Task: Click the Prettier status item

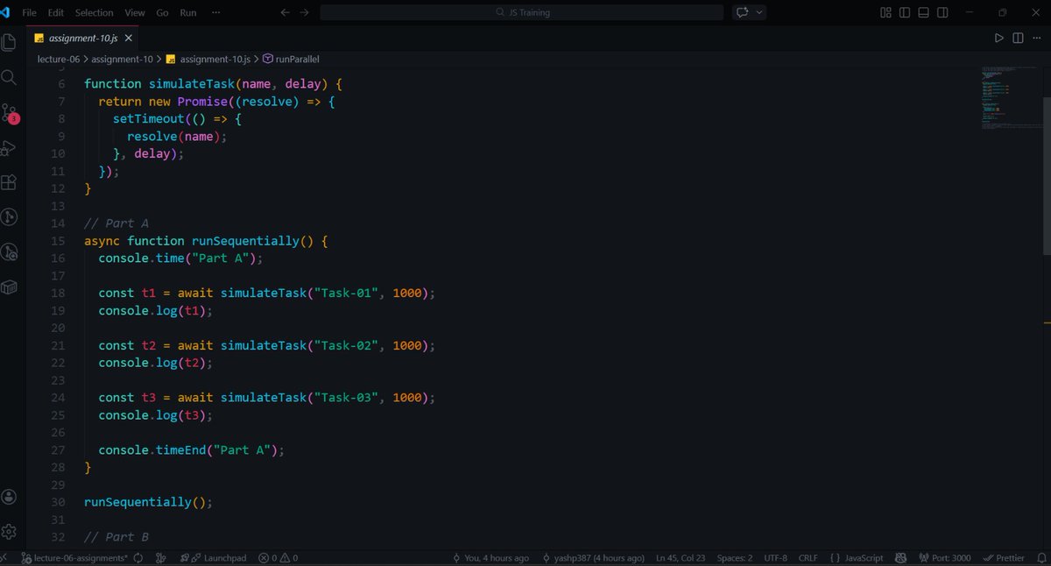Action: click(x=1004, y=558)
